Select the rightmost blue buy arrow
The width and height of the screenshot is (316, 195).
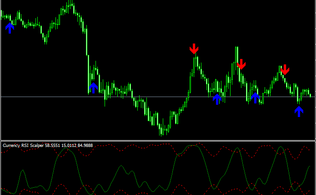[x=299, y=111]
